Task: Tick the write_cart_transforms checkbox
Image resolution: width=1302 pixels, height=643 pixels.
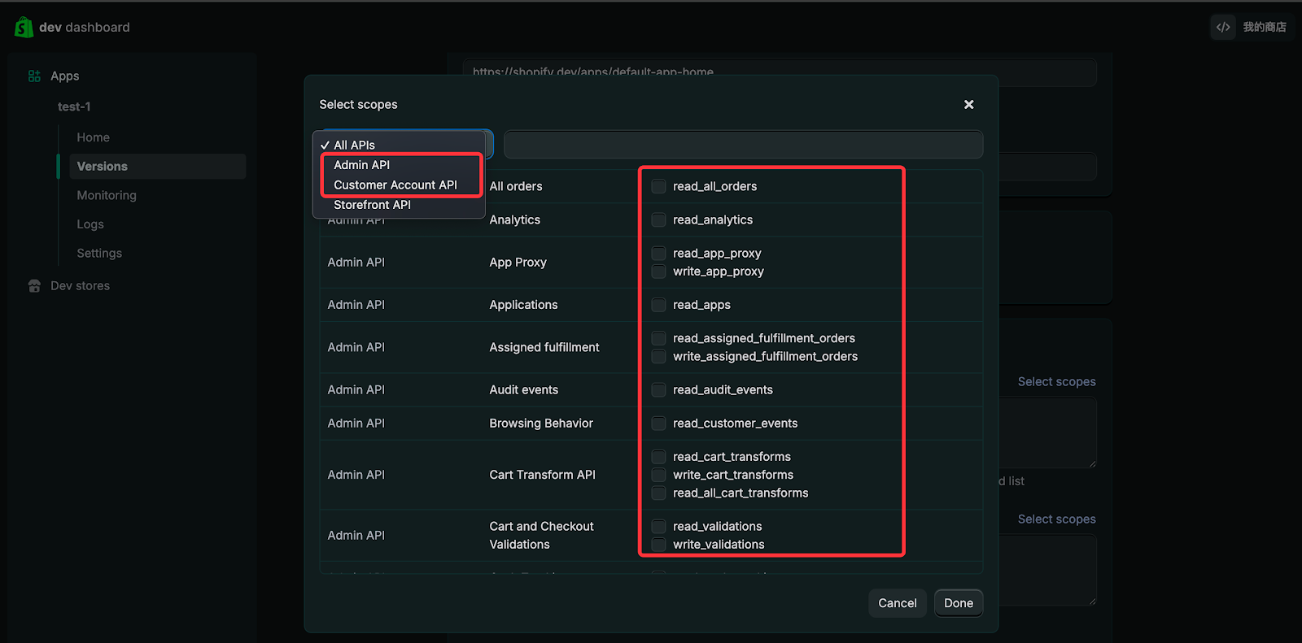Action: pyautogui.click(x=659, y=475)
